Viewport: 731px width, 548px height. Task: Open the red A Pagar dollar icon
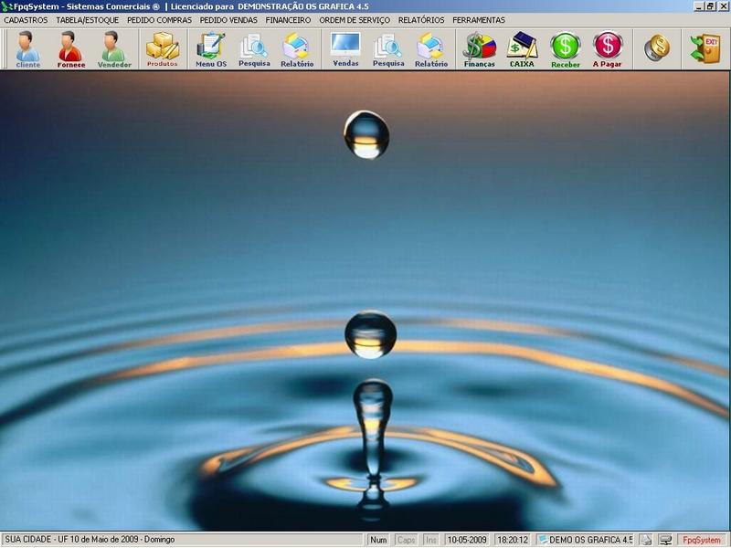pos(608,49)
